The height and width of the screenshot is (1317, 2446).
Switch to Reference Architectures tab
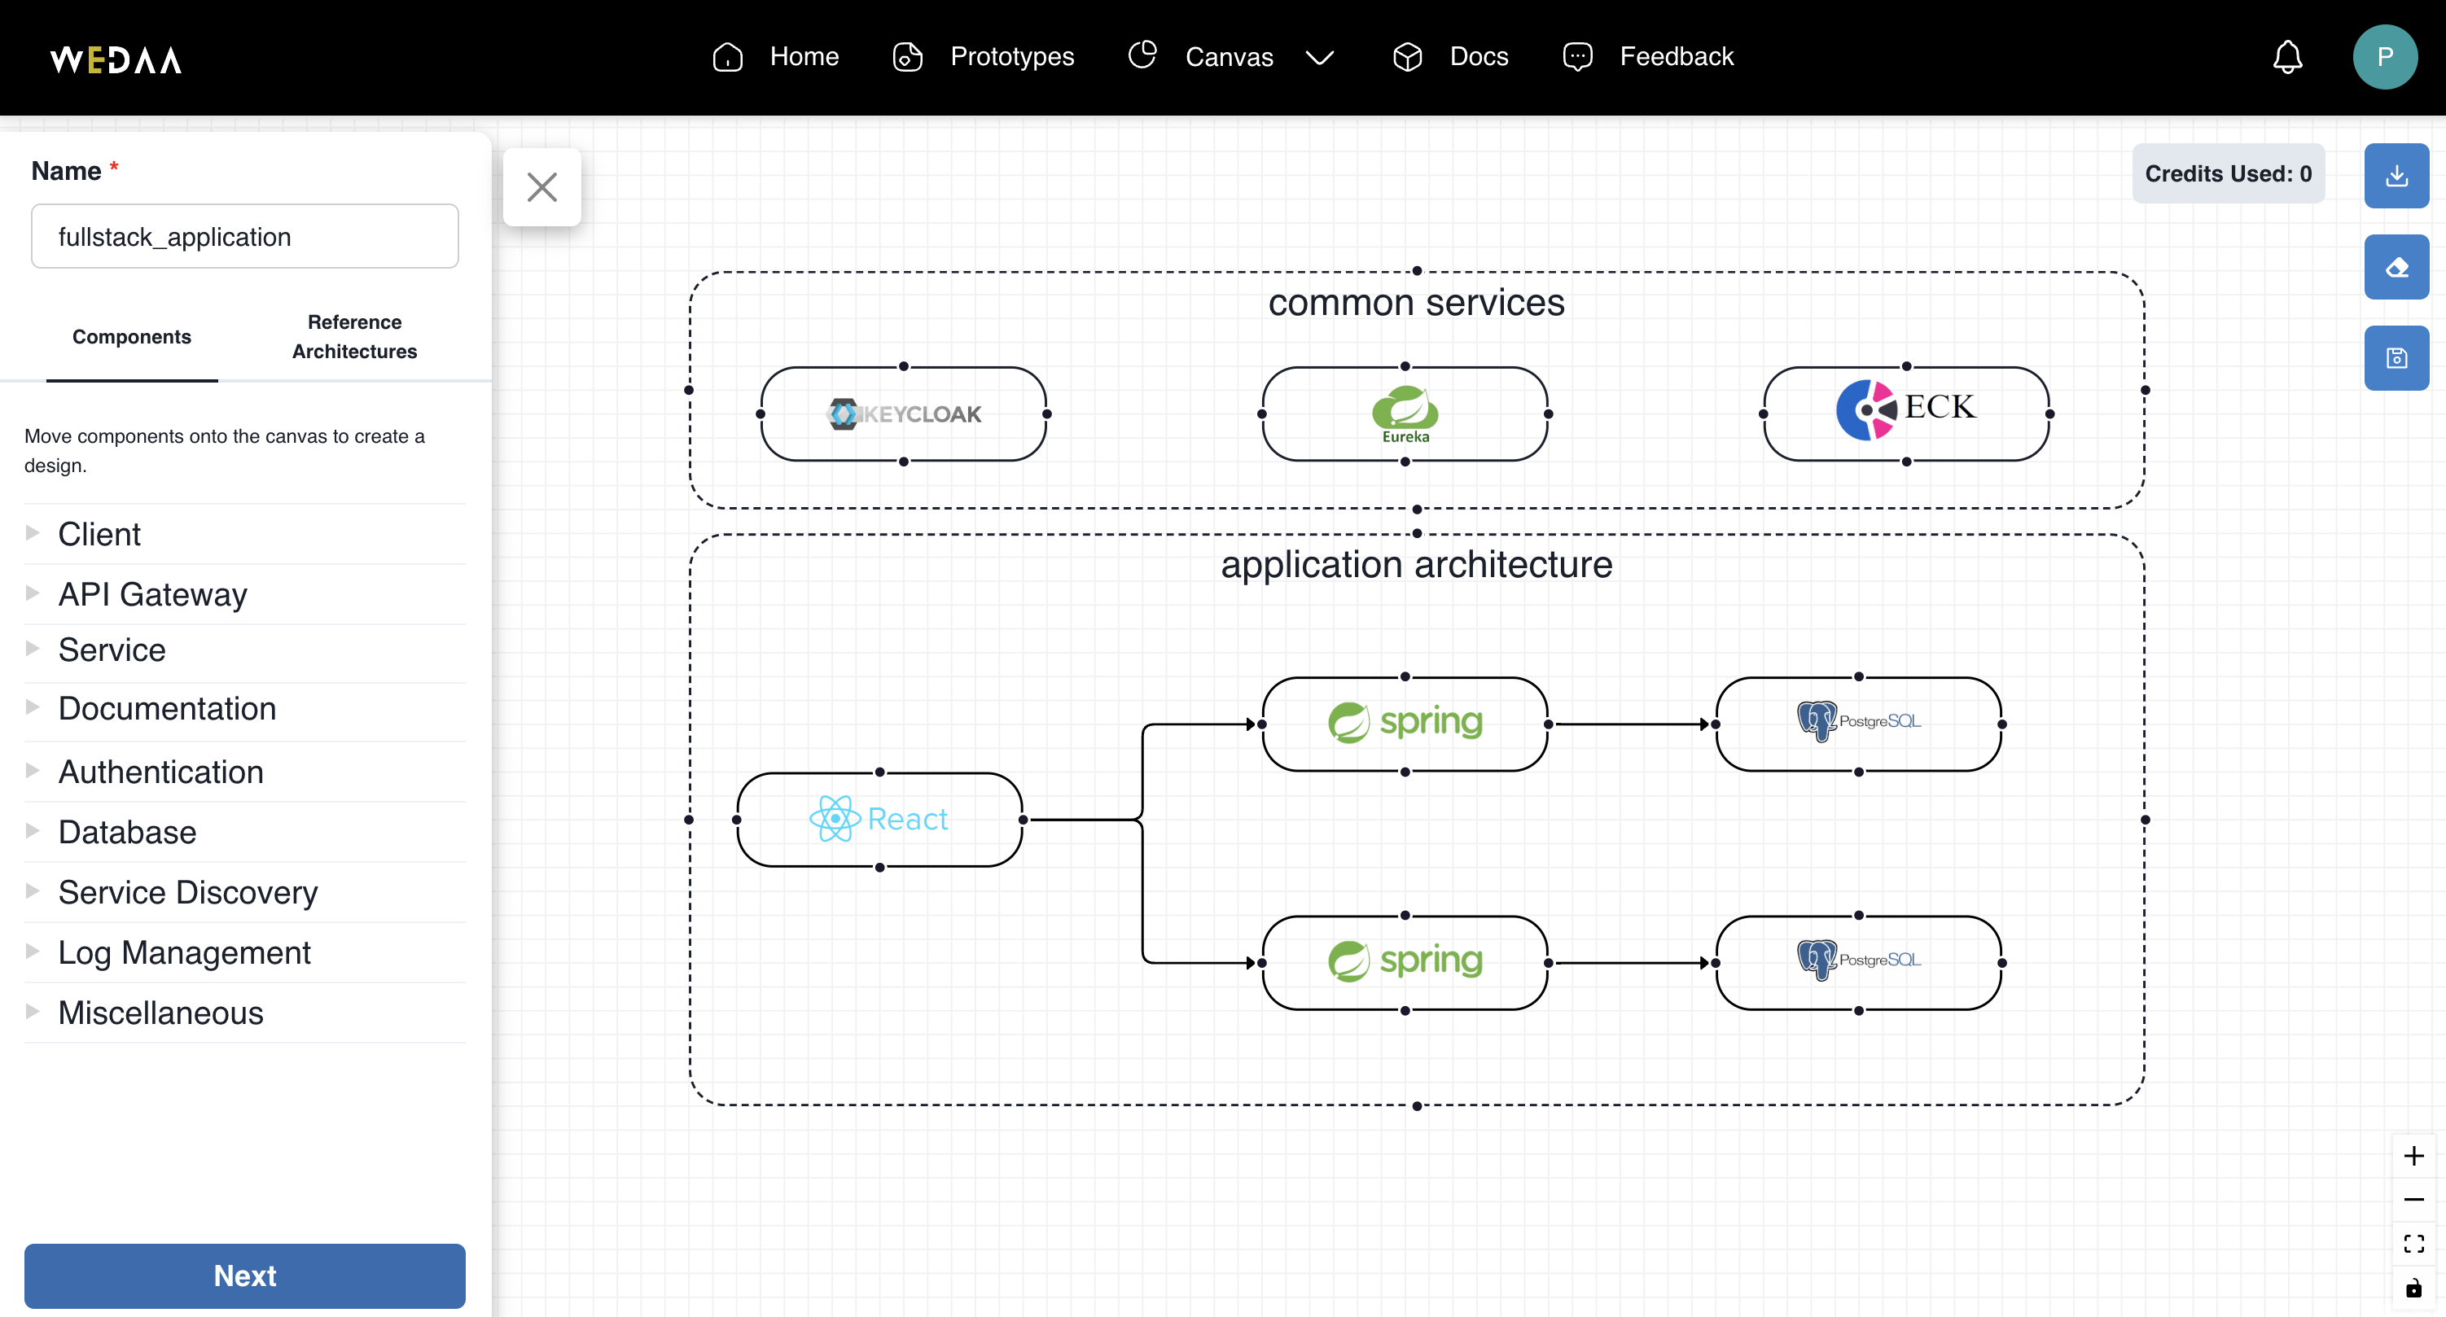pos(354,337)
